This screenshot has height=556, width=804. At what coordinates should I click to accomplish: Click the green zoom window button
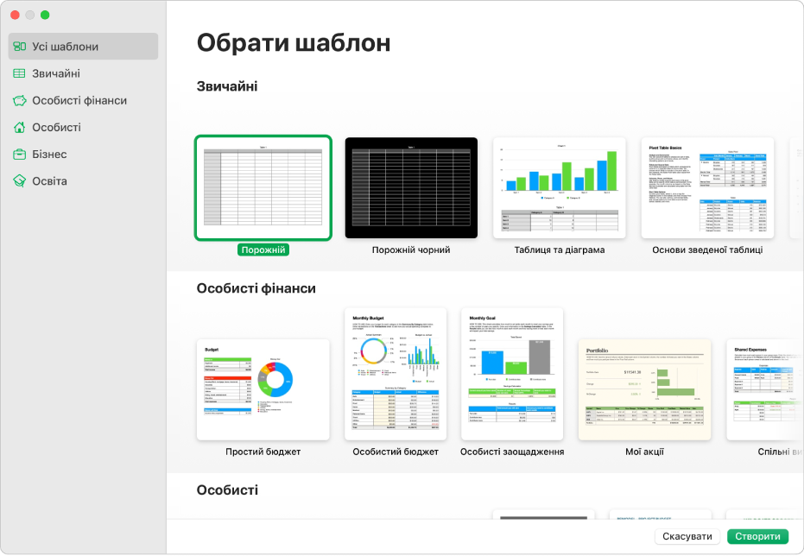point(45,15)
